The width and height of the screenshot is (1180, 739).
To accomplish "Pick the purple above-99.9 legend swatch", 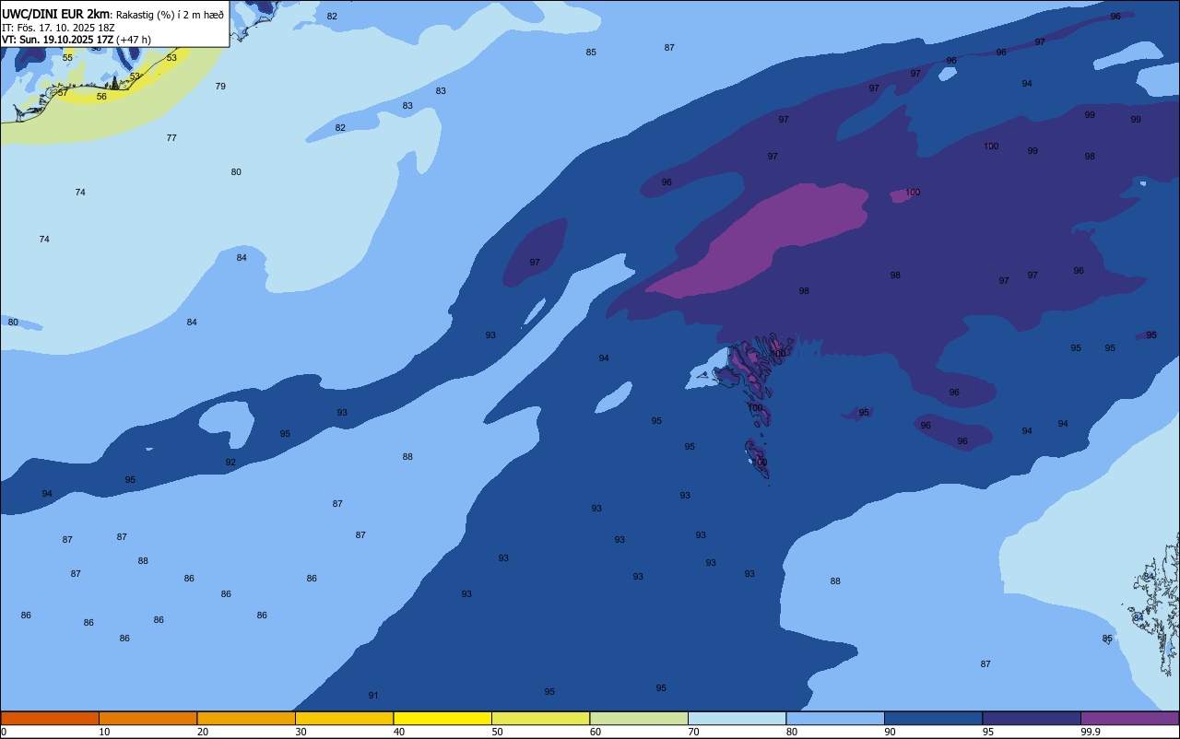I will [1129, 718].
